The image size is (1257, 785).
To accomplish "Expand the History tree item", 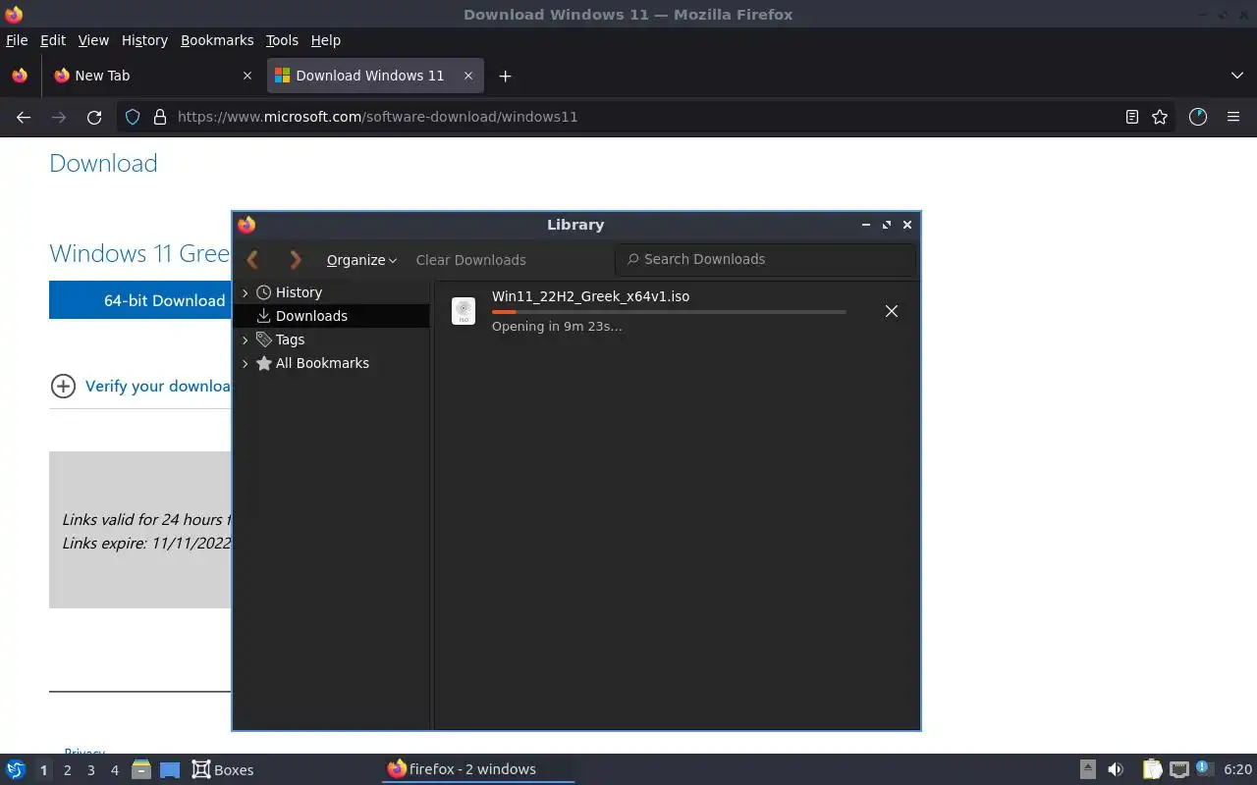I will [x=246, y=292].
